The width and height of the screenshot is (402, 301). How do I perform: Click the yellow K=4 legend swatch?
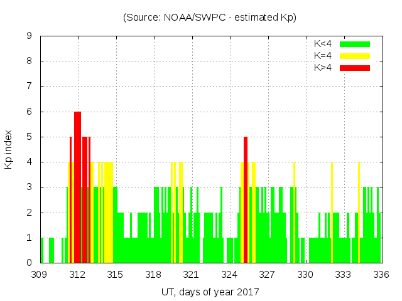355,56
